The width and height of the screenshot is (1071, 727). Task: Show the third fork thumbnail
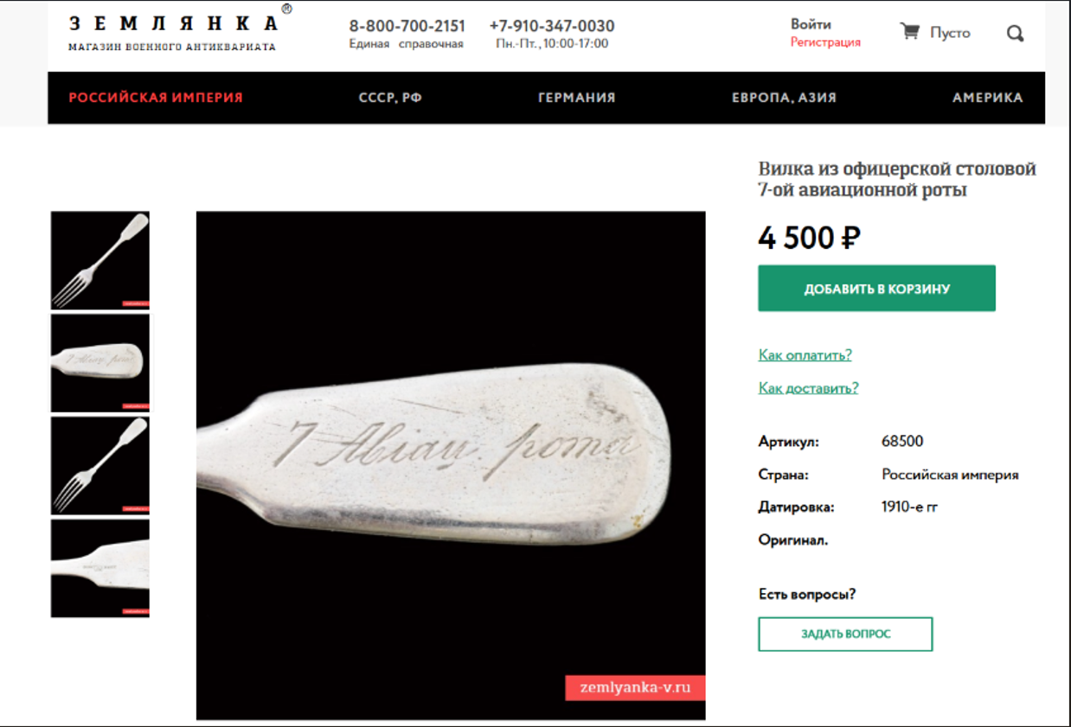[100, 466]
